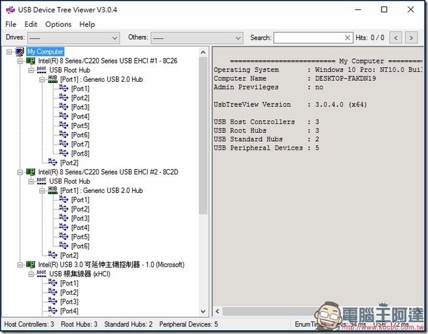
Task: Click the HUB icon under EHCI #2 root hub
Action: (x=52, y=190)
